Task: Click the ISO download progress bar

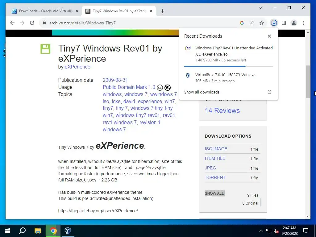Action: [x=228, y=66]
